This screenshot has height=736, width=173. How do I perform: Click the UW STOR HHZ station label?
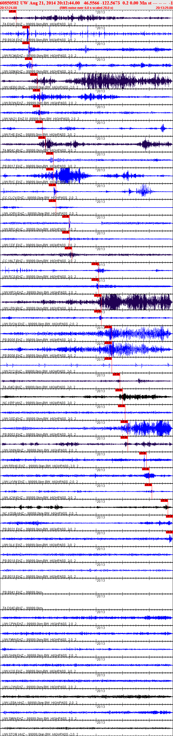coord(14,734)
